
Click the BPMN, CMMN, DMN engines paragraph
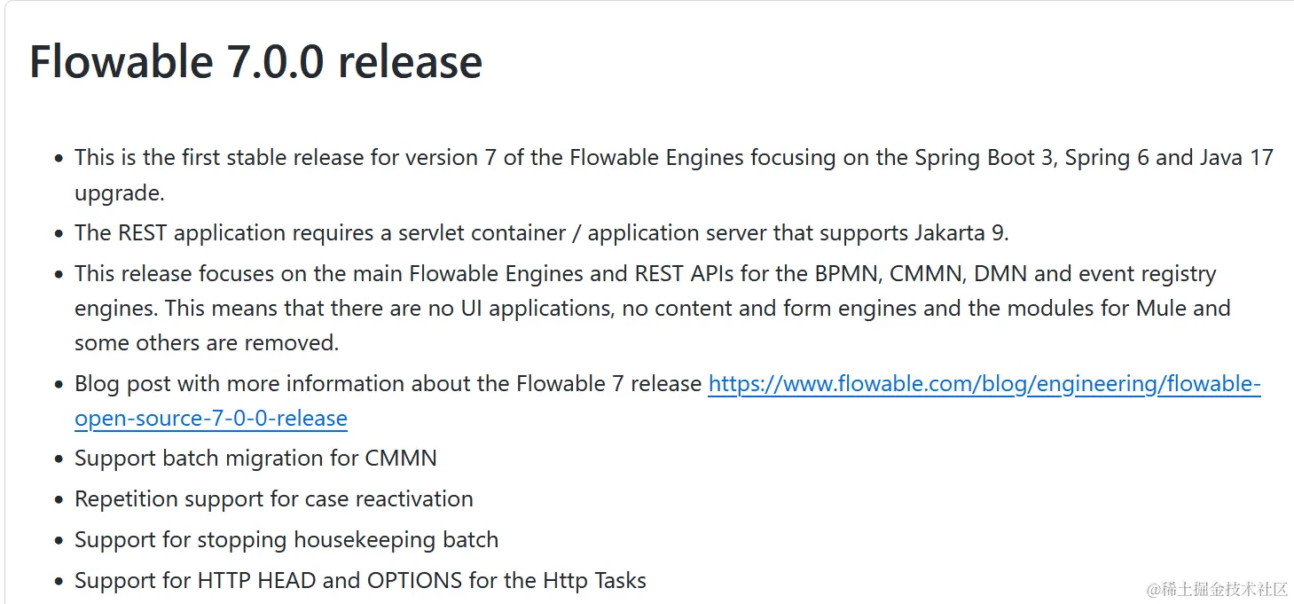point(652,308)
